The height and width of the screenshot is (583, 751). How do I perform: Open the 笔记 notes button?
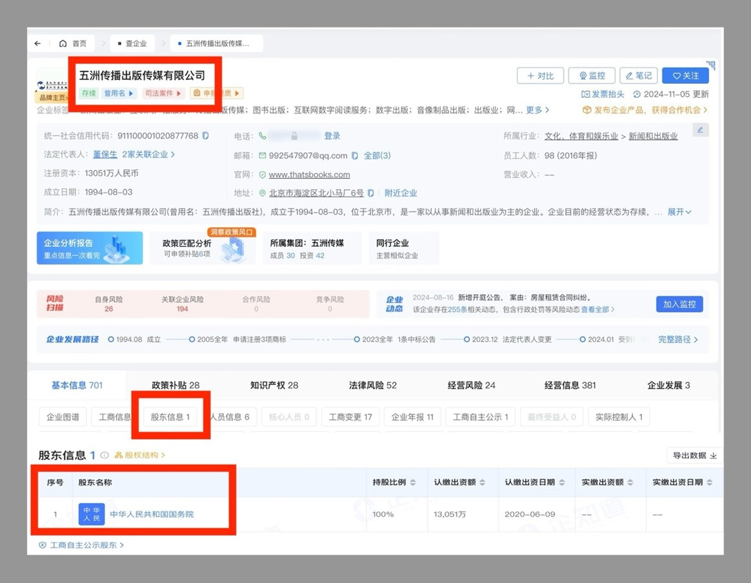639,75
